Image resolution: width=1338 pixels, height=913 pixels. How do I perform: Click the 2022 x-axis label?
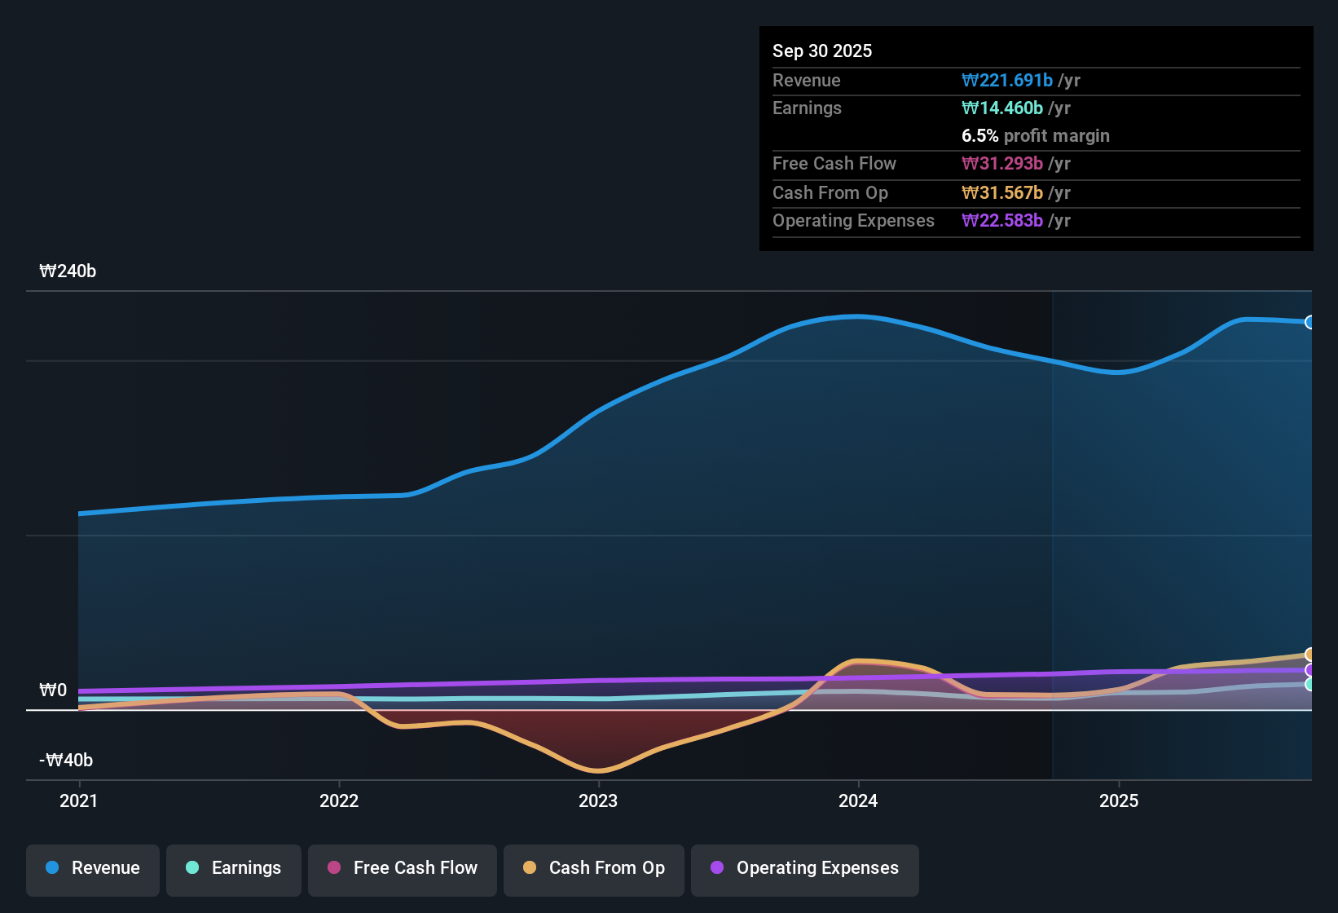click(x=339, y=801)
